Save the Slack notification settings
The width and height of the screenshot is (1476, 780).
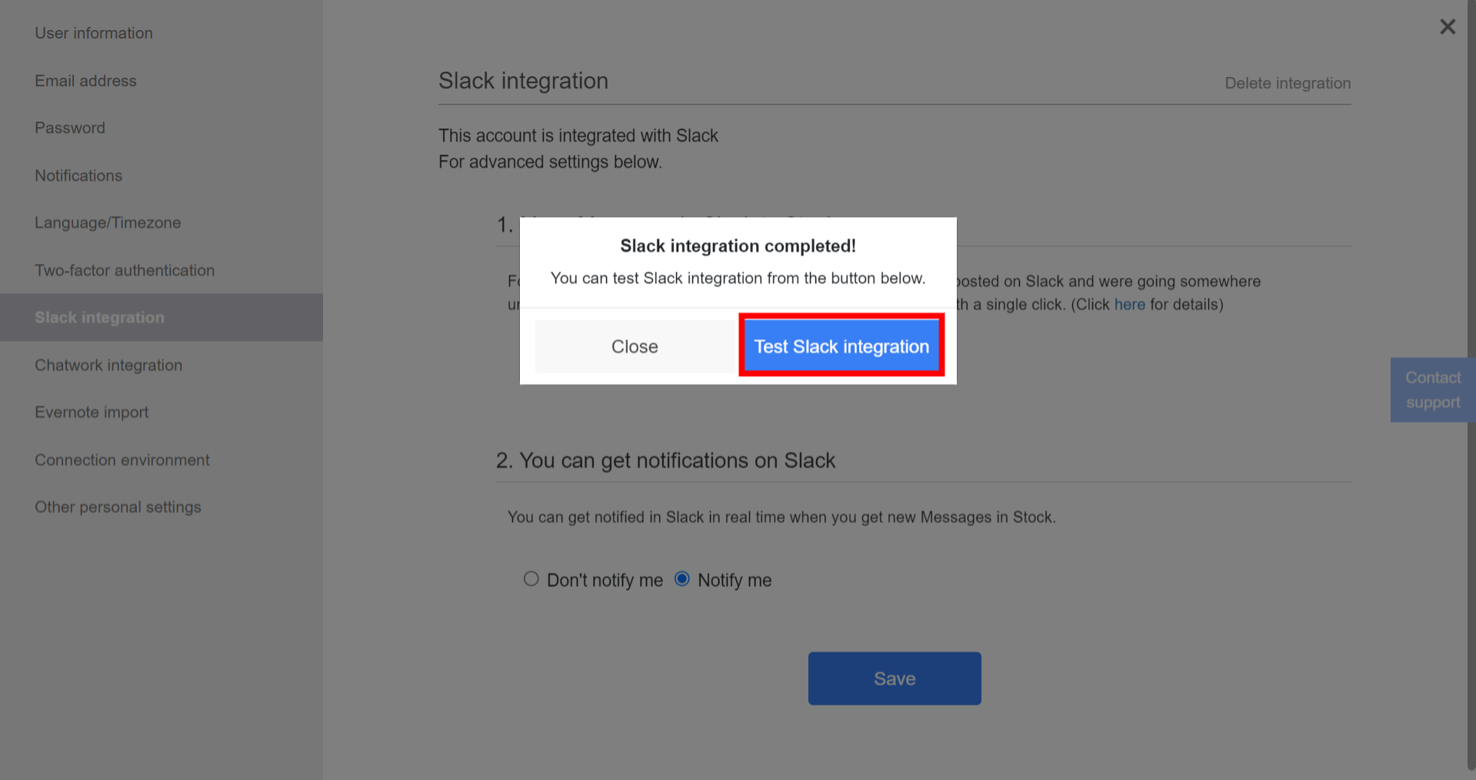pos(894,678)
